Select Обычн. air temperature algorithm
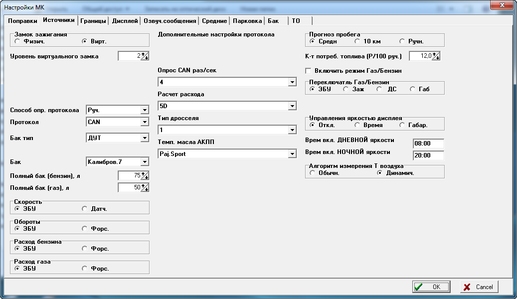517x299 pixels. click(x=313, y=173)
